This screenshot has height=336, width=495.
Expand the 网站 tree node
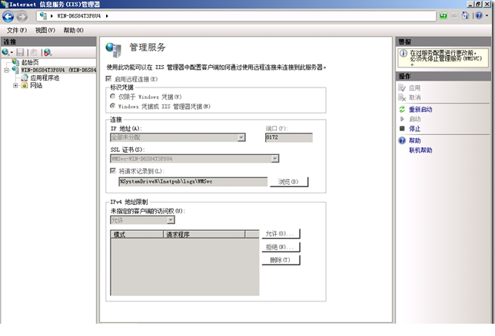(x=15, y=85)
